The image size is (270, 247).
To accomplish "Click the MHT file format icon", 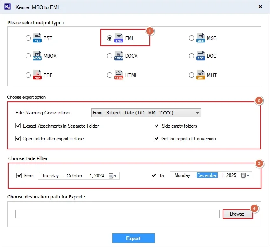I will (200, 75).
